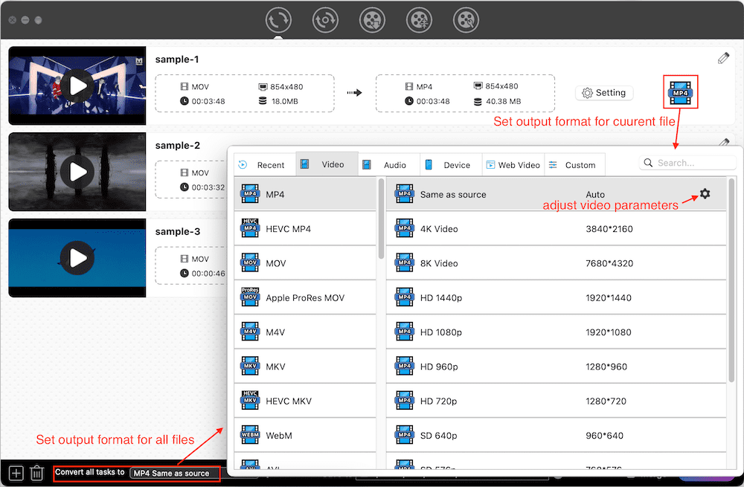Choose HD 960p preset

556,366
